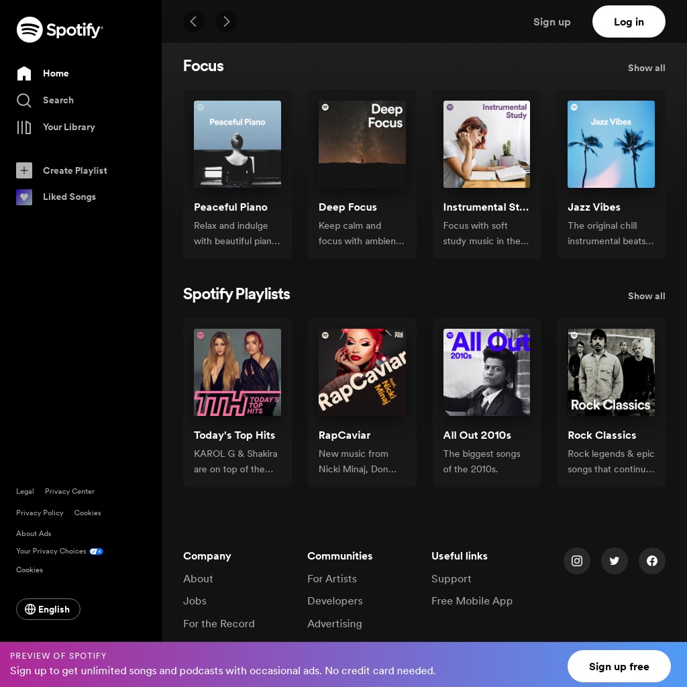The width and height of the screenshot is (687, 687).
Task: Click the Deep Focus title
Action: click(348, 207)
